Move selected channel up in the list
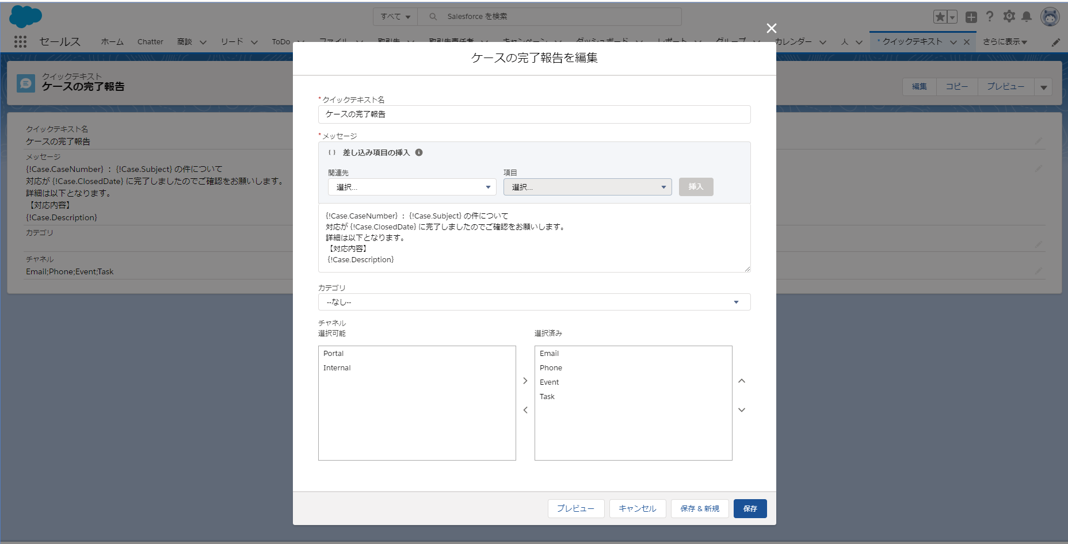1068x544 pixels. pos(742,381)
